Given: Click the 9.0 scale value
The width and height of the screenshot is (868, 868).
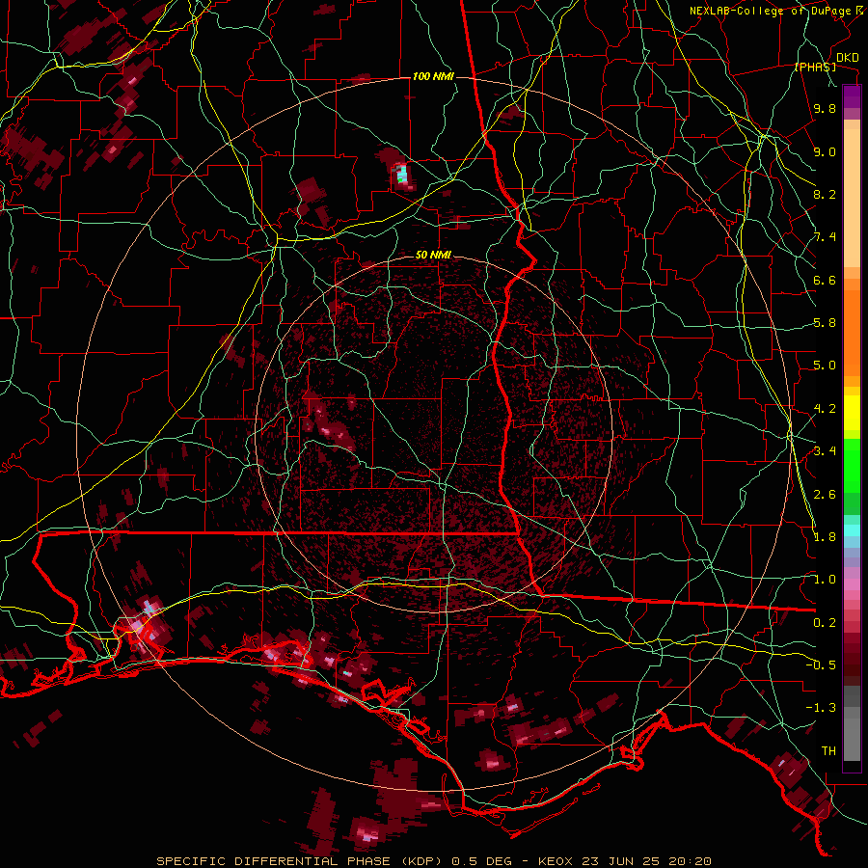Looking at the screenshot, I should point(825,151).
